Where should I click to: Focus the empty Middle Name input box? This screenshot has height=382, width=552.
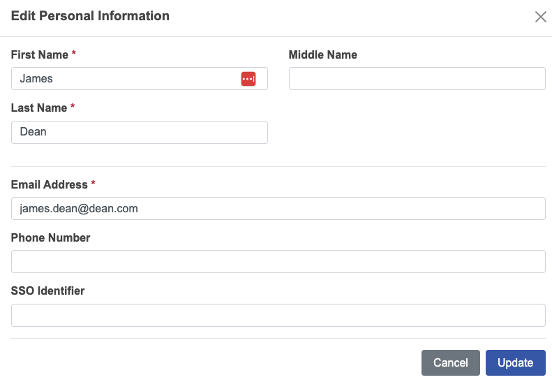(417, 79)
